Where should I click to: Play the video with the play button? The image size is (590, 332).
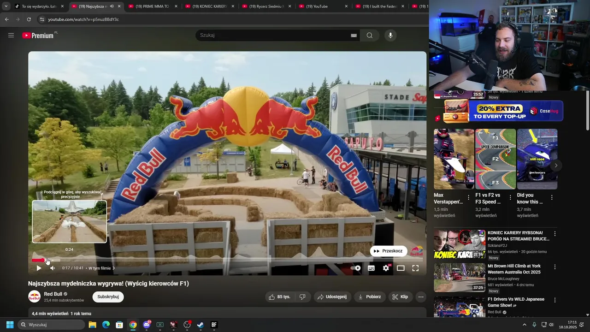click(39, 268)
